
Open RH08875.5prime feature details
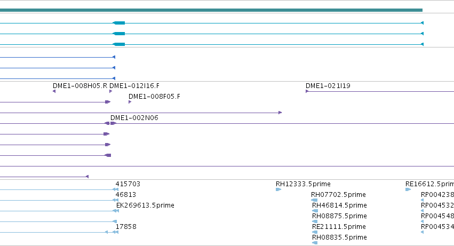pyautogui.click(x=339, y=216)
